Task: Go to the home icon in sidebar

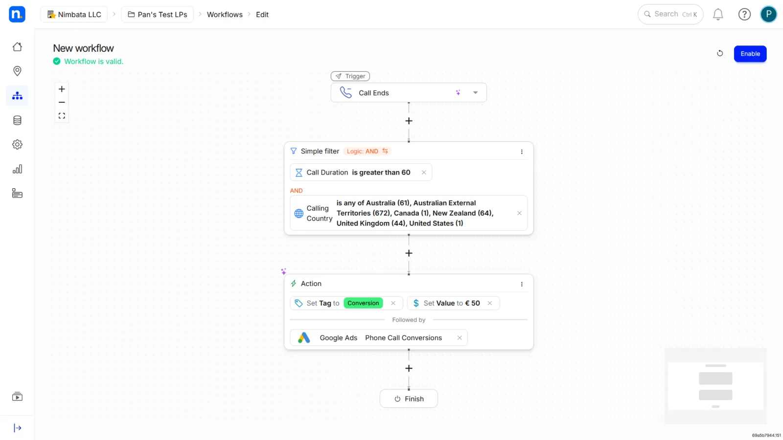Action: [17, 47]
